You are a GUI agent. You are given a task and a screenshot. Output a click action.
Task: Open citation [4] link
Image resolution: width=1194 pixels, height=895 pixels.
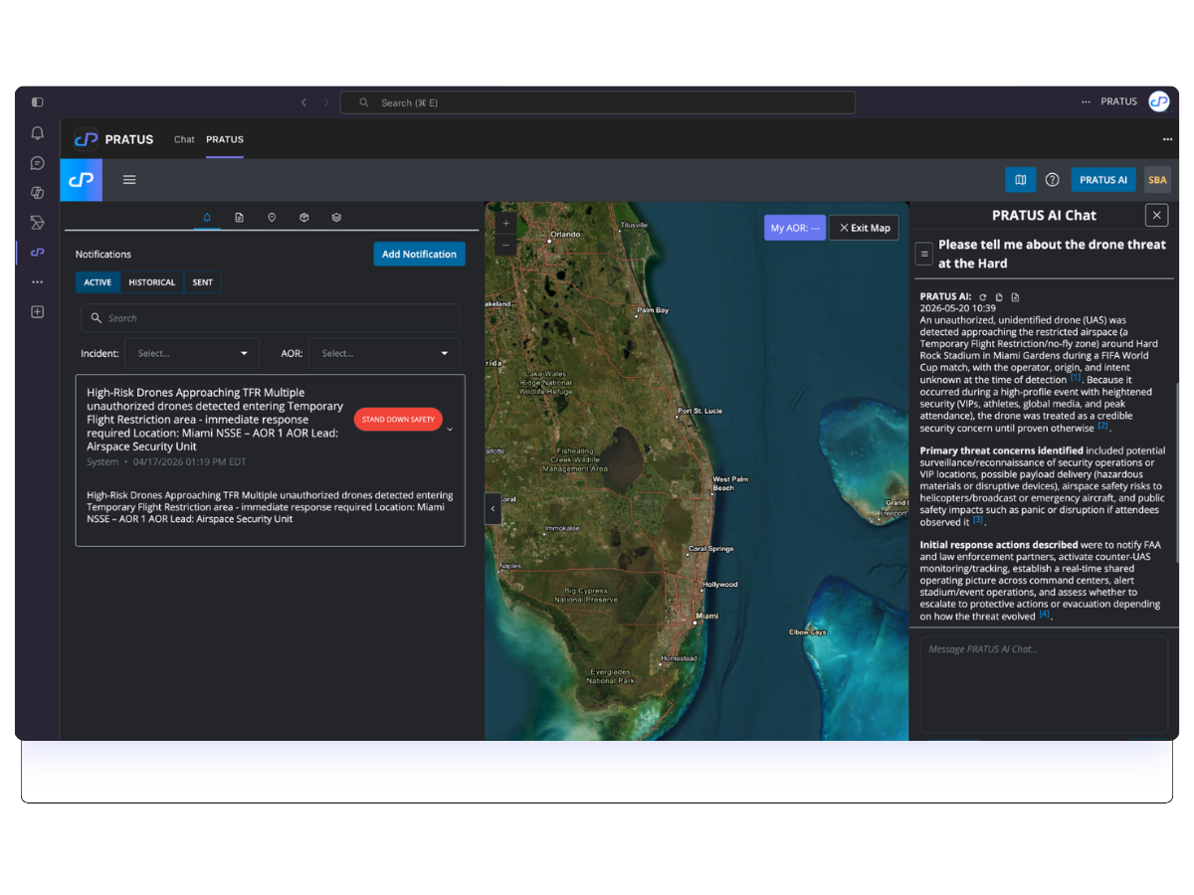[1045, 615]
